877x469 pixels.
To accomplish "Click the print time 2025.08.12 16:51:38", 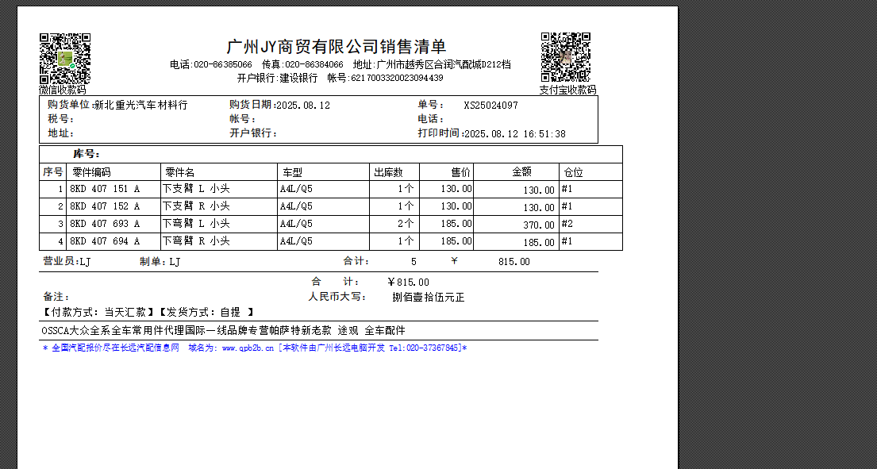I will [x=515, y=133].
